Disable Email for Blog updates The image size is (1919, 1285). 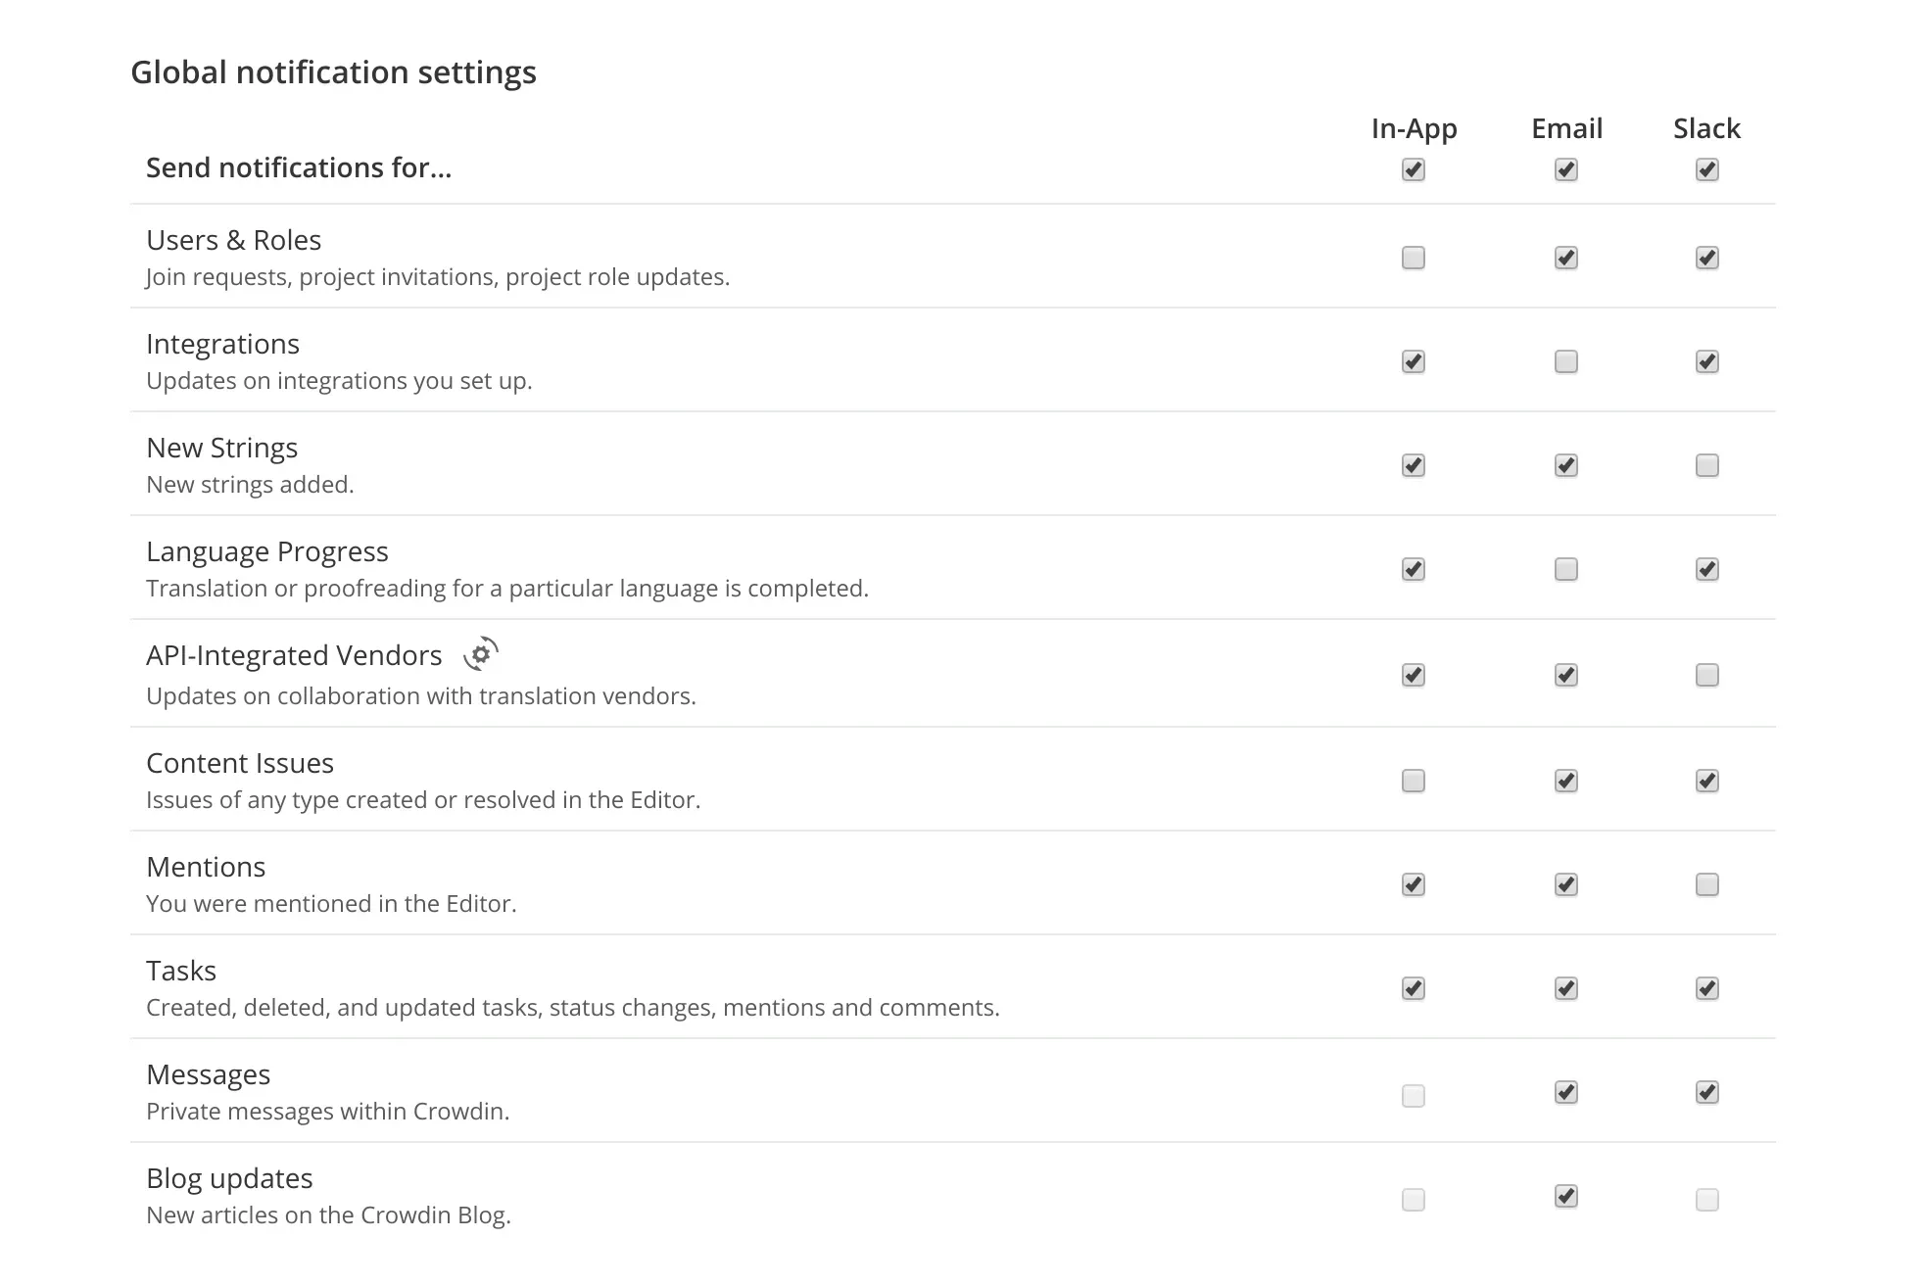tap(1565, 1197)
